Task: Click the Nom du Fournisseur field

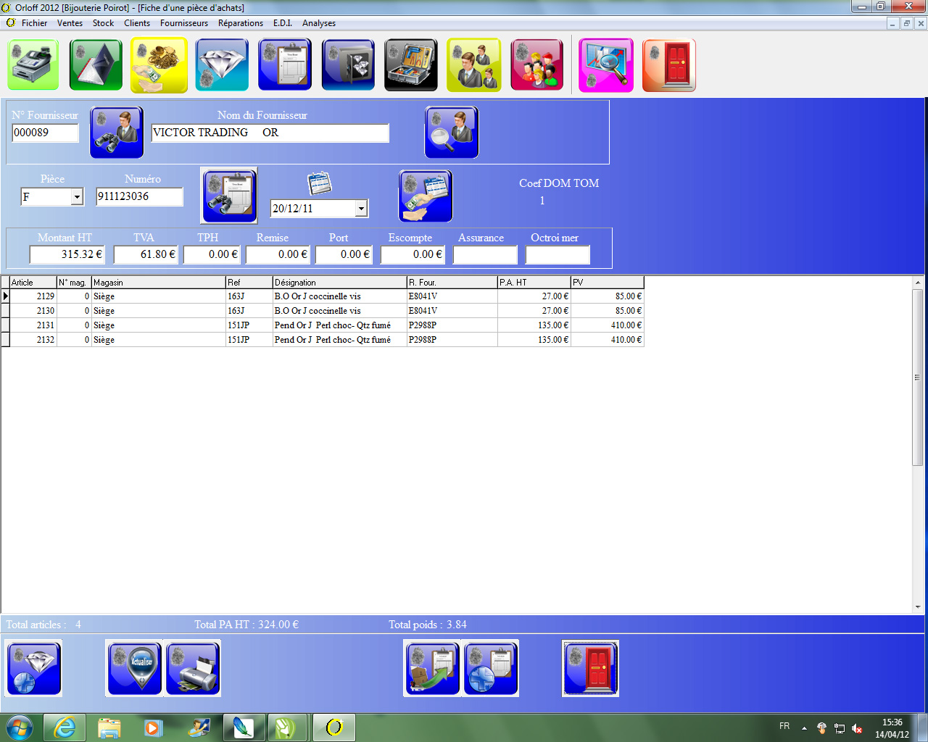Action: (x=270, y=133)
